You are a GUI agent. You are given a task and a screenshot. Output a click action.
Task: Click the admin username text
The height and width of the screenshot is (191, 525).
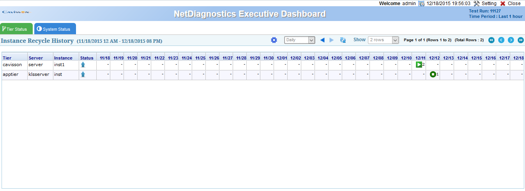409,3
